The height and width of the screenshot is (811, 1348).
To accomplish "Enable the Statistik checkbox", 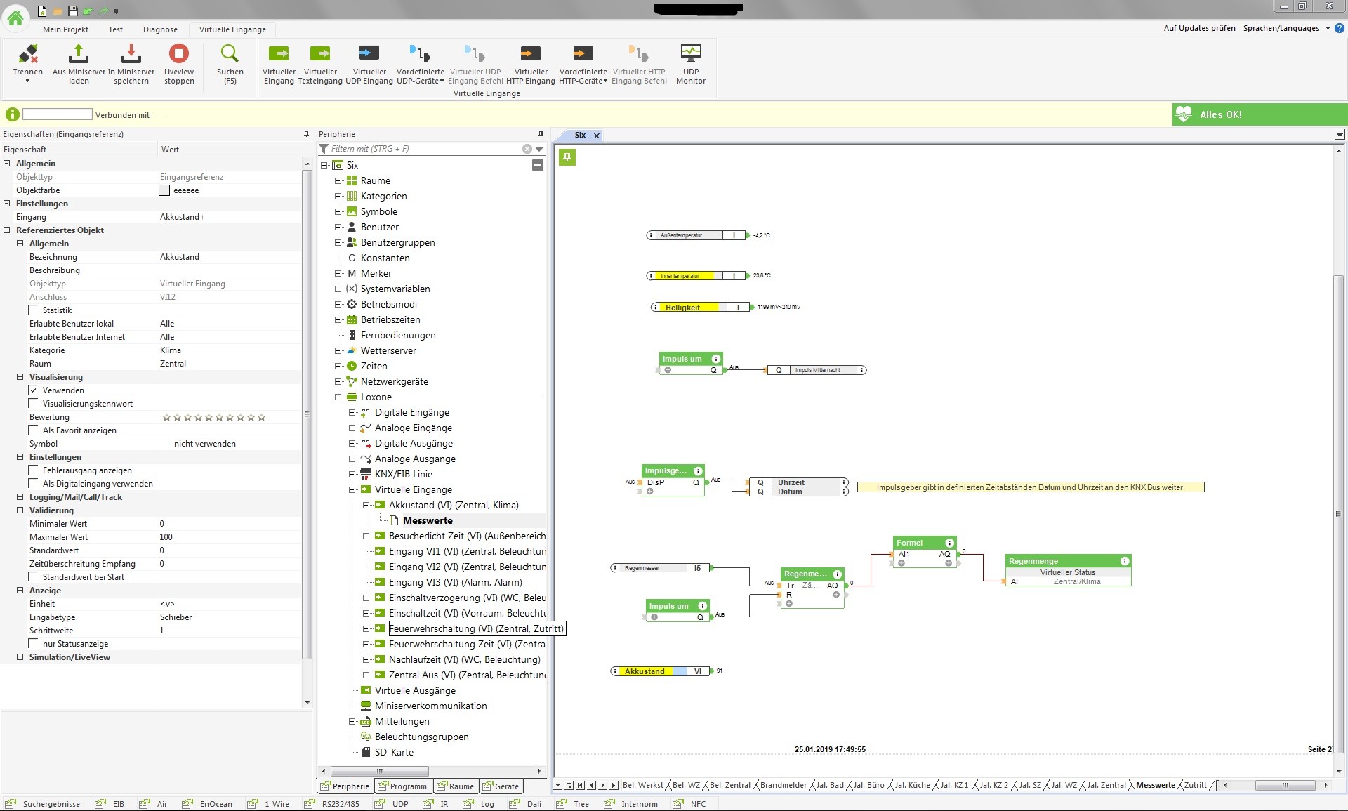I will (x=34, y=310).
